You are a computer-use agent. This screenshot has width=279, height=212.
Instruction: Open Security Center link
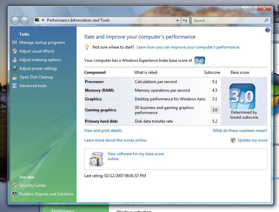[x=33, y=185]
